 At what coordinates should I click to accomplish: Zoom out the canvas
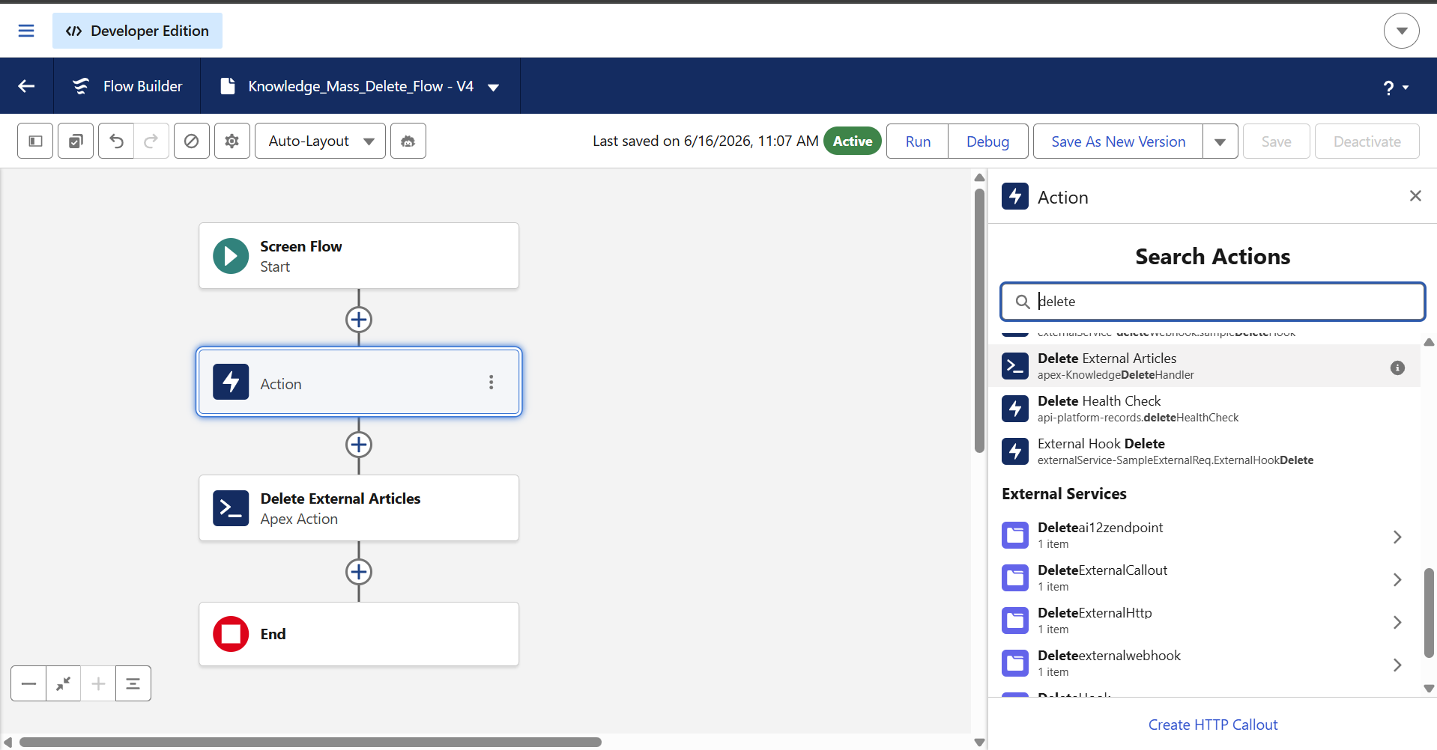coord(28,683)
